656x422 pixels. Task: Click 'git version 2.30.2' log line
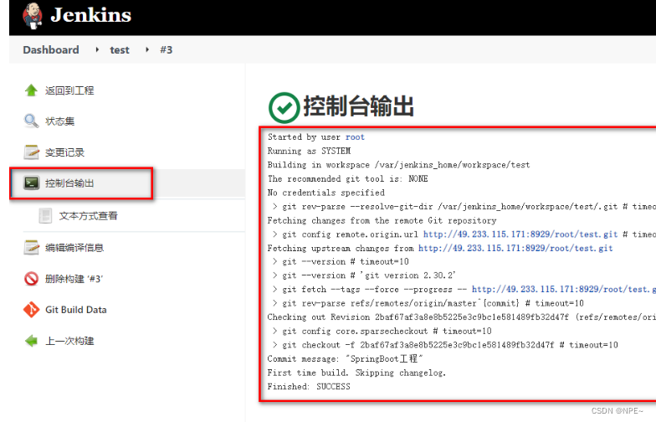point(364,275)
